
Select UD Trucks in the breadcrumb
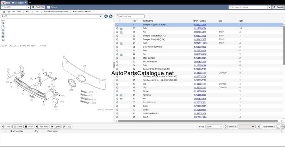pyautogui.click(x=17, y=11)
